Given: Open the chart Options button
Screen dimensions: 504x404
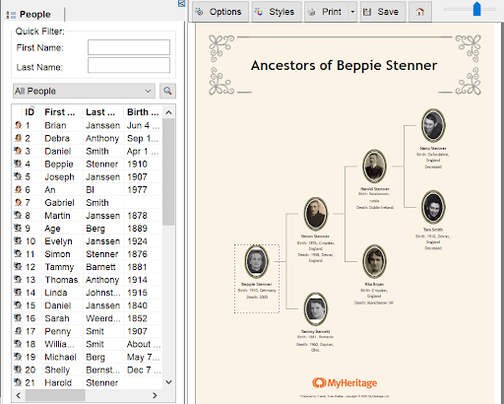Looking at the screenshot, I should coord(220,12).
